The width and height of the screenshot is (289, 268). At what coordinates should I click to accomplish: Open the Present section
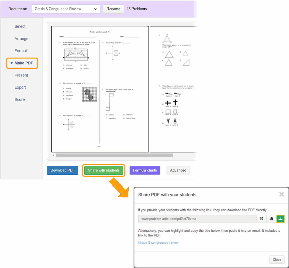pos(21,75)
